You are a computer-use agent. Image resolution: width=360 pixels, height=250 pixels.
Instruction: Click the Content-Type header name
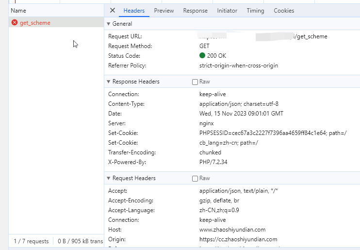coord(126,104)
